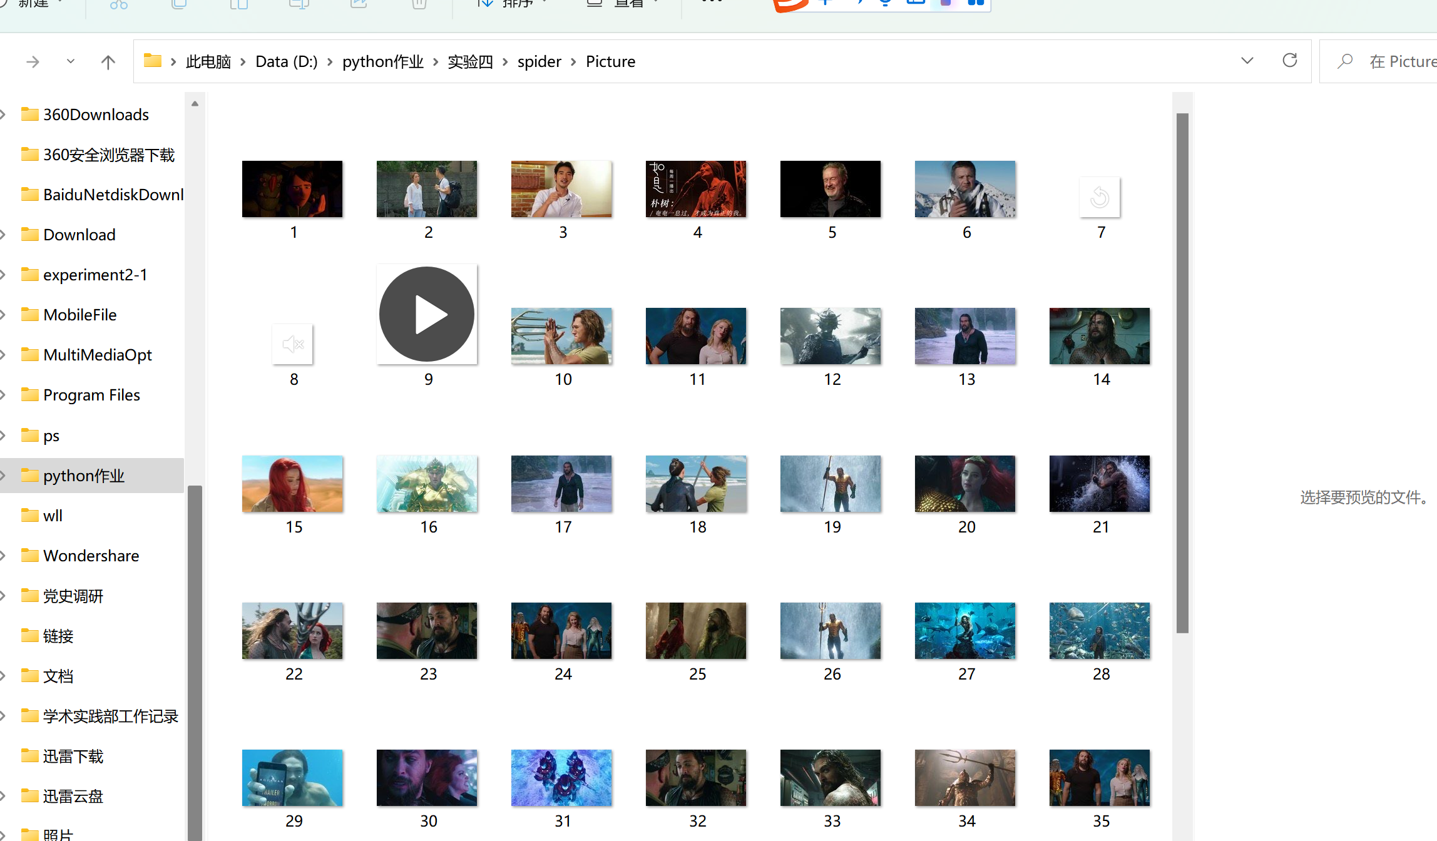
Task: Select underwater image thumbnail named 27
Action: [965, 631]
